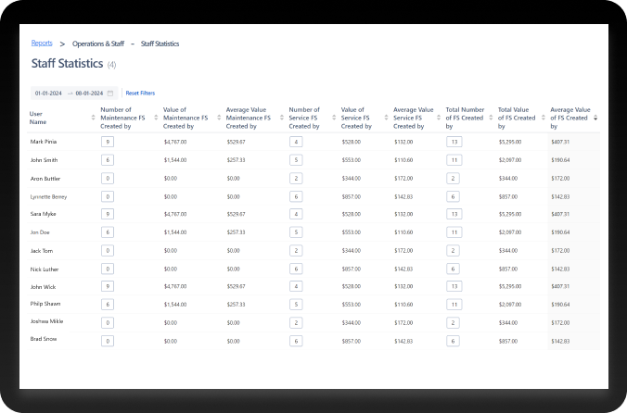Click Lynnette Berrey's $142.83 service average
The image size is (627, 413).
[x=403, y=196]
